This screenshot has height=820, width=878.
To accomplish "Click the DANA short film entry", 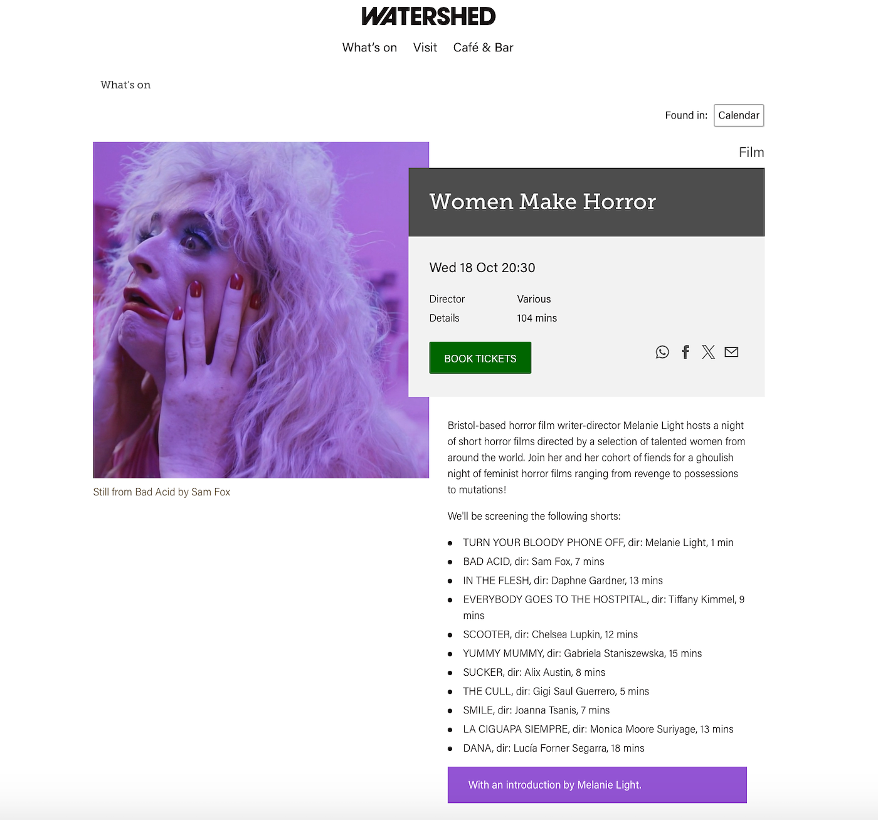I will [554, 748].
